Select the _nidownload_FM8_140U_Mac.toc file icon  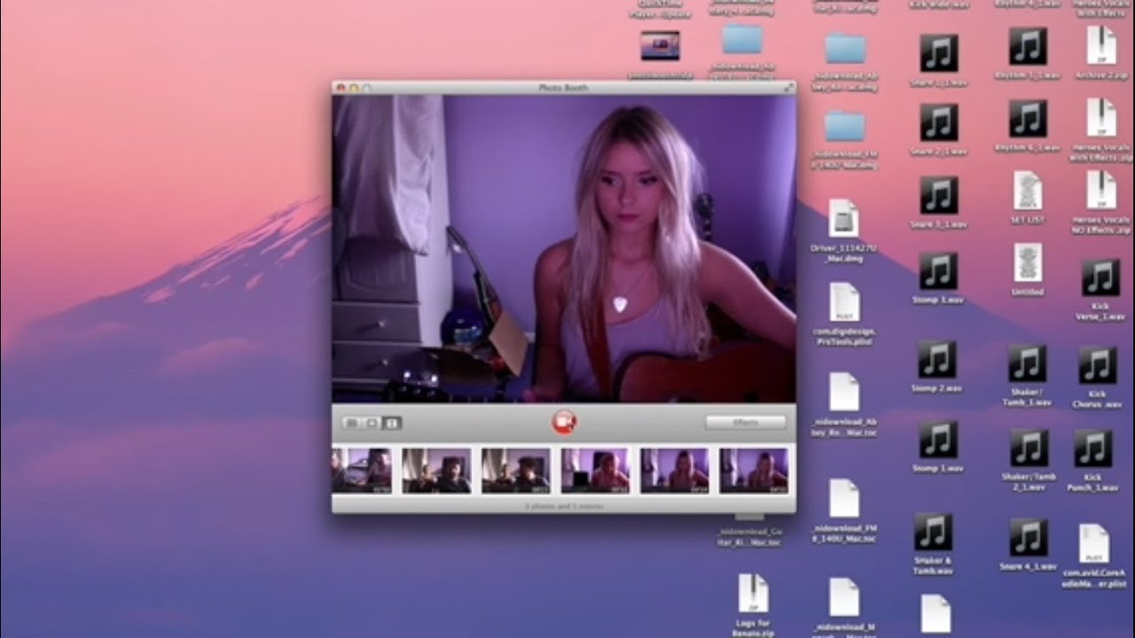pyautogui.click(x=844, y=498)
